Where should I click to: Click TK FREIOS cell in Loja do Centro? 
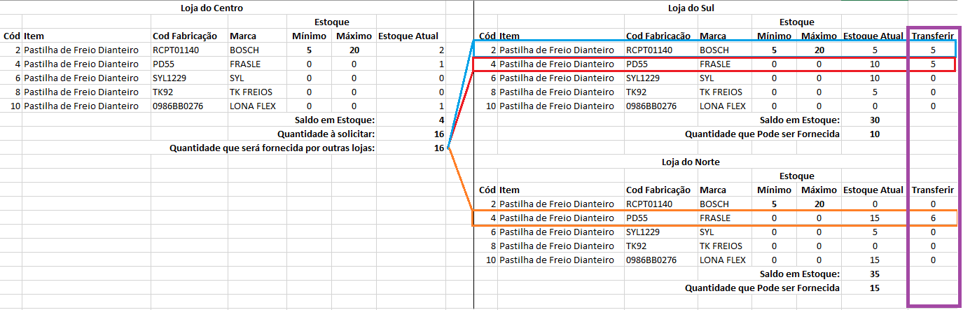point(251,92)
